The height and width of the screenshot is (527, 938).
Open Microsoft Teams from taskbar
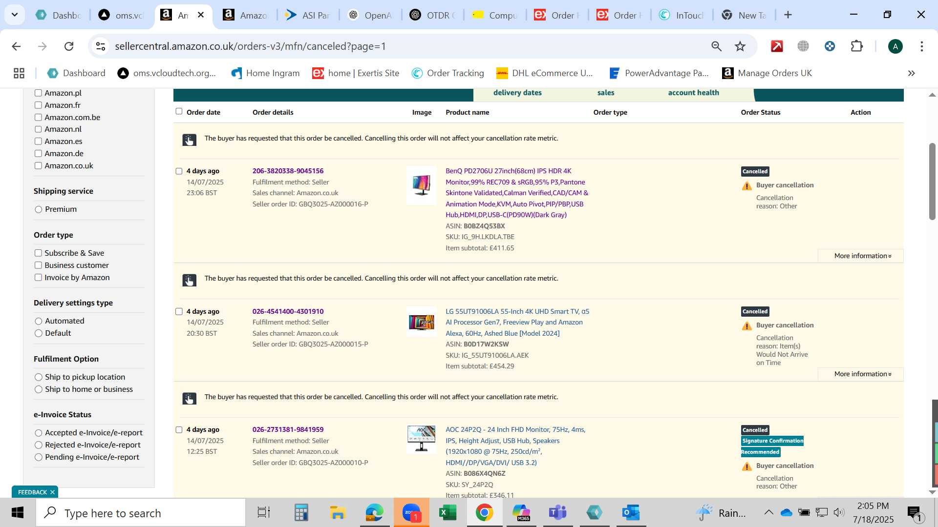(x=557, y=513)
